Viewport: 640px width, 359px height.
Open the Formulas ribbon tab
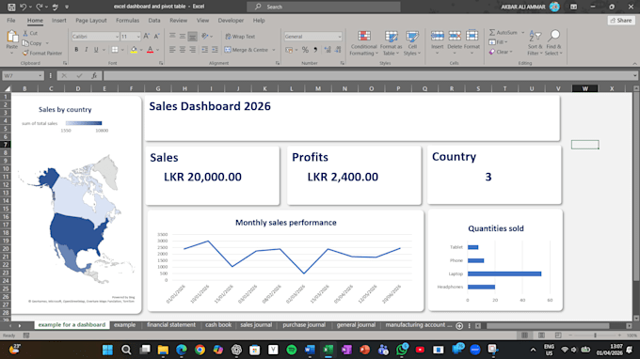click(x=127, y=21)
